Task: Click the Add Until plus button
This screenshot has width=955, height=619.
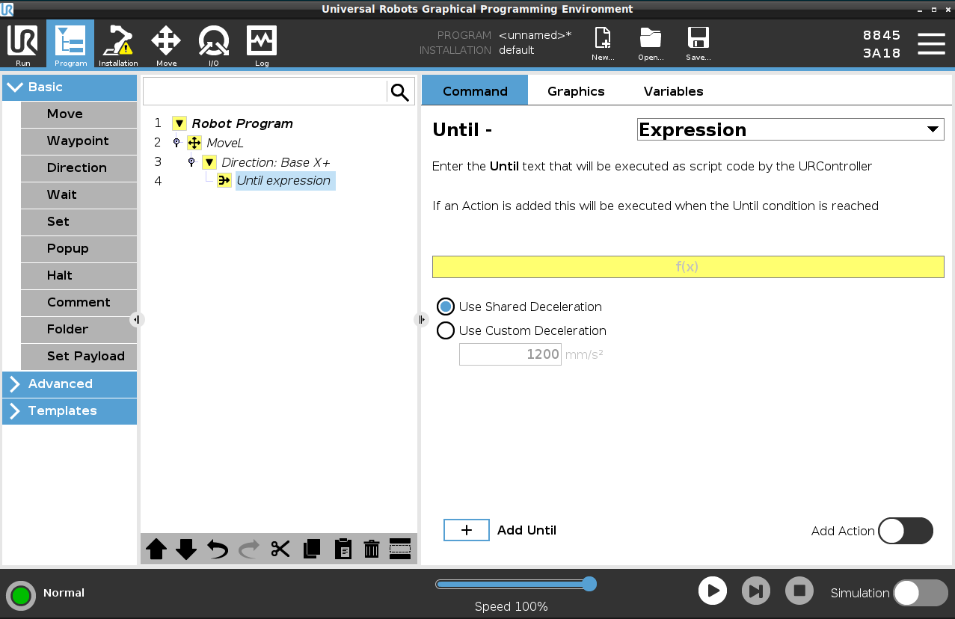Action: pyautogui.click(x=467, y=530)
